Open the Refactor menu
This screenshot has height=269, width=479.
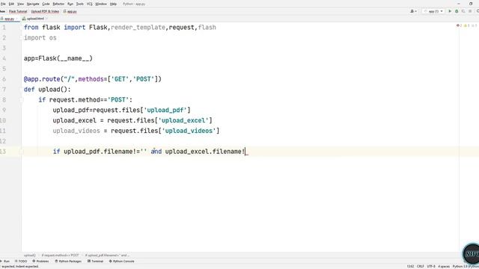coord(58,4)
